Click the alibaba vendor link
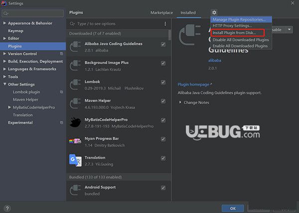This screenshot has width=299, height=213. point(214,60)
